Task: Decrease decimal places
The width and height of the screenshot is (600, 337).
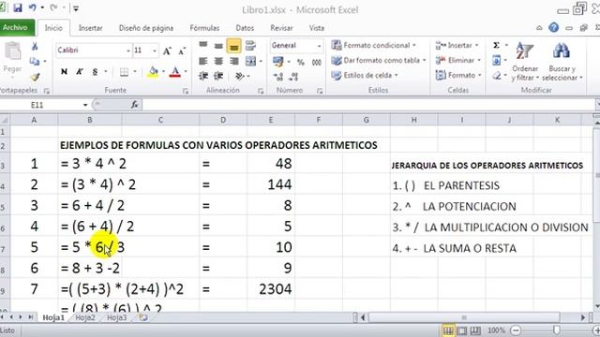Action: pos(293,77)
